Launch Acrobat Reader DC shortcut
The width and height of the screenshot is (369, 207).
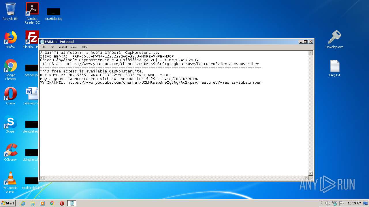pos(32,13)
